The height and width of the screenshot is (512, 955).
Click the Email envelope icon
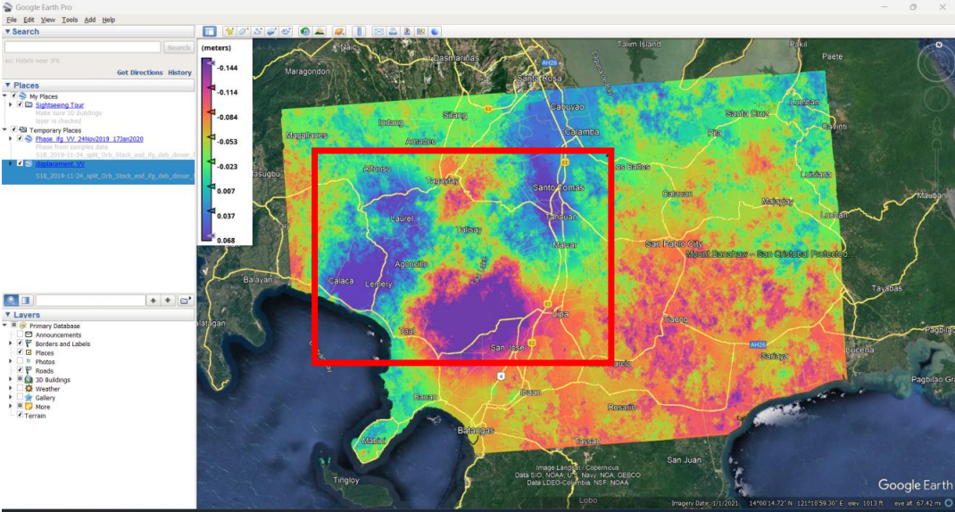tap(378, 31)
